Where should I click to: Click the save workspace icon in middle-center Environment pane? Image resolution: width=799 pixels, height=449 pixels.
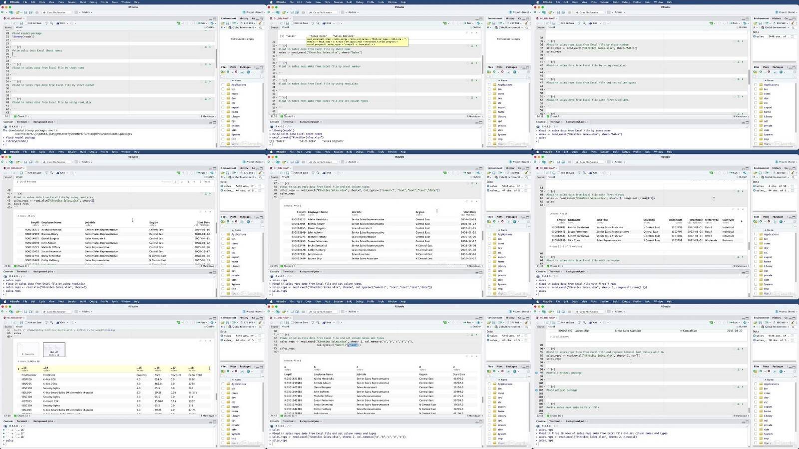click(x=493, y=173)
